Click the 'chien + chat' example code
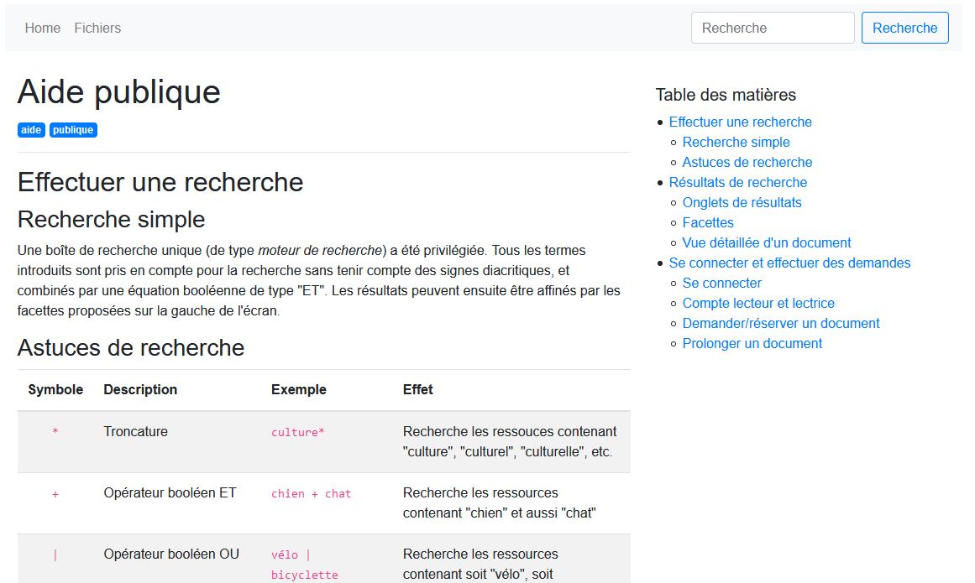 pos(311,494)
